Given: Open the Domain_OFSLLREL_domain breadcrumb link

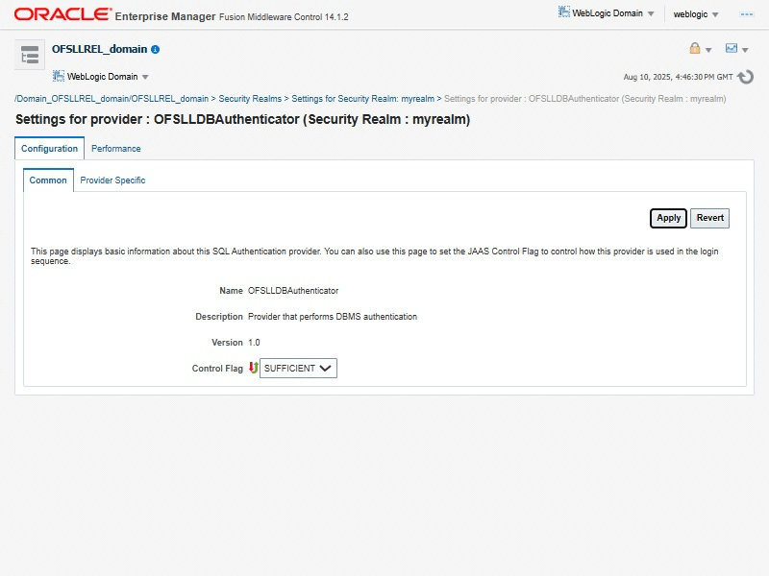Looking at the screenshot, I should (112, 99).
